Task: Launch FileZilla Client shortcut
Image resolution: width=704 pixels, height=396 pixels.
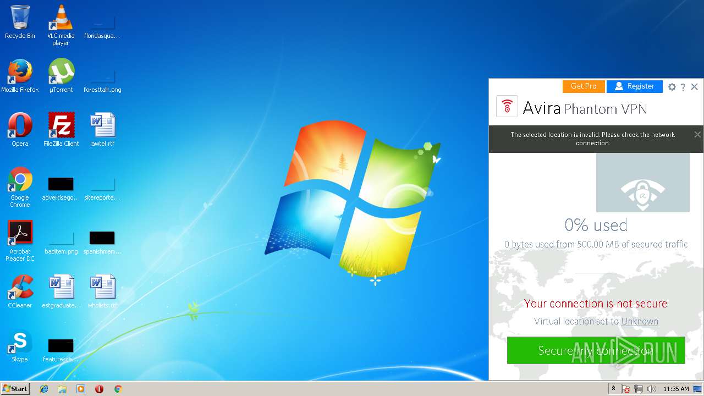Action: (61, 130)
